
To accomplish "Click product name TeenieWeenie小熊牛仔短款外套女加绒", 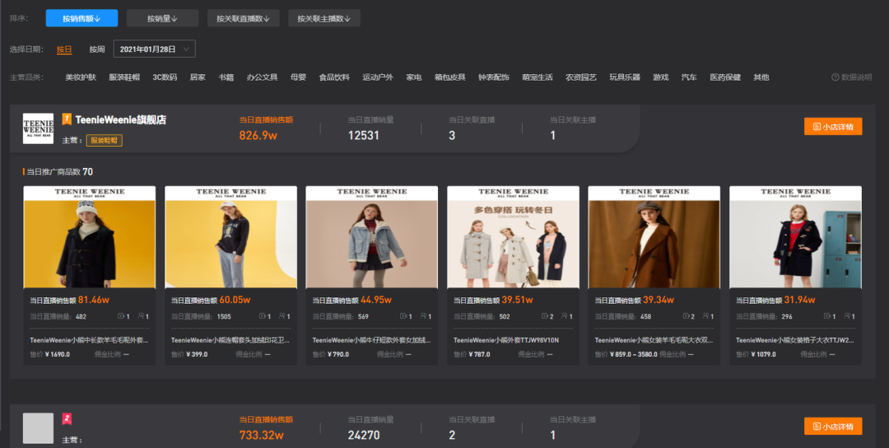I will 372,340.
